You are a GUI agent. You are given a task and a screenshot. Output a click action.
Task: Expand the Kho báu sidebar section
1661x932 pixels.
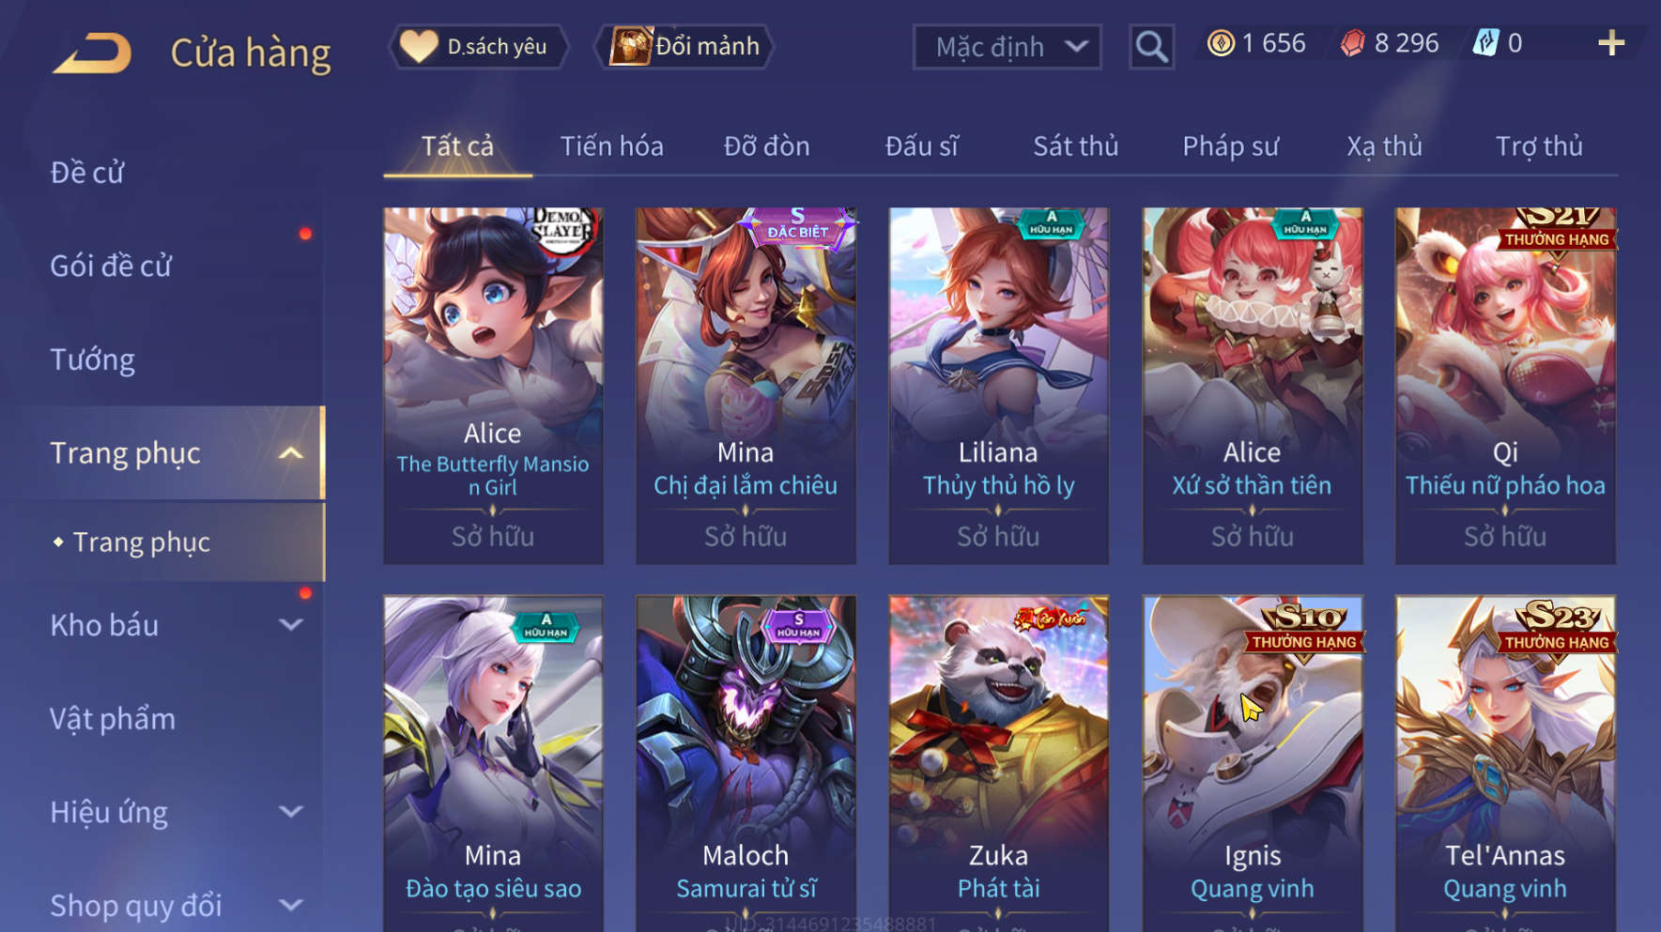click(x=291, y=625)
